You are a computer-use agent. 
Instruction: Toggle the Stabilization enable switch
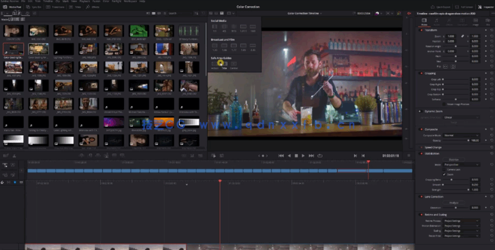coord(421,154)
